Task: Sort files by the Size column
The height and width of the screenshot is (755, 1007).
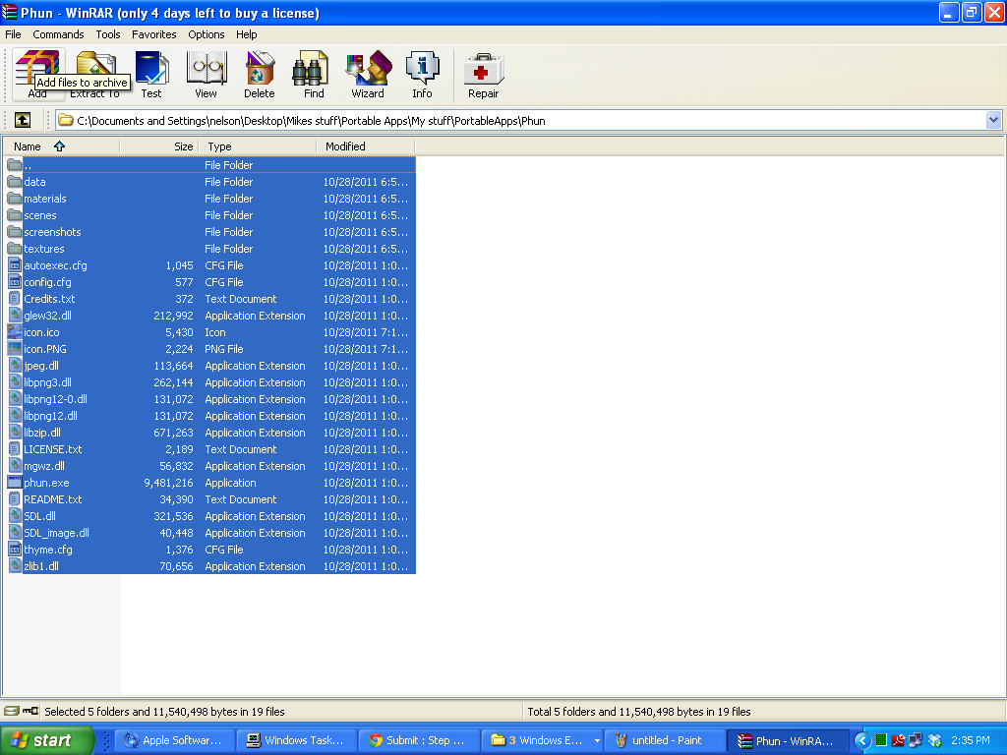Action: pyautogui.click(x=183, y=145)
